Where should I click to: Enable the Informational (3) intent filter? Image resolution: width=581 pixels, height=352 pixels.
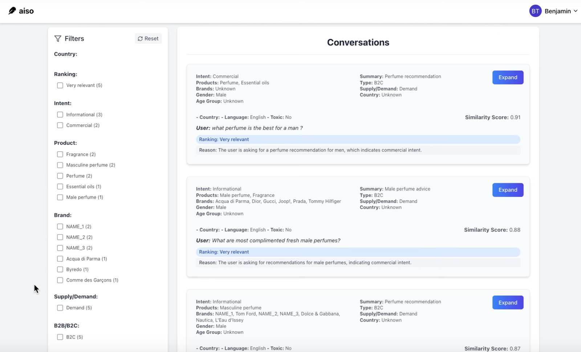[60, 115]
